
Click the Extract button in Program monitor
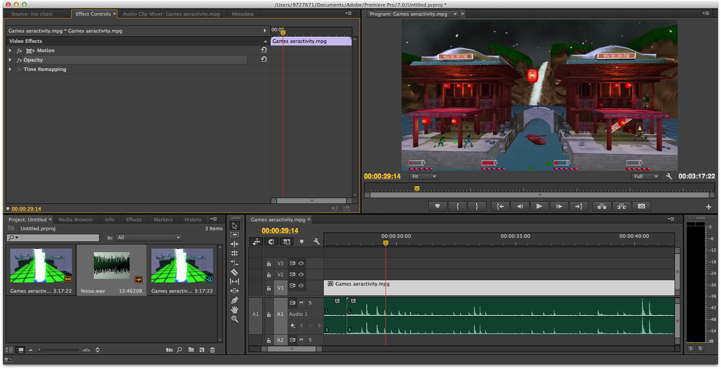[621, 206]
